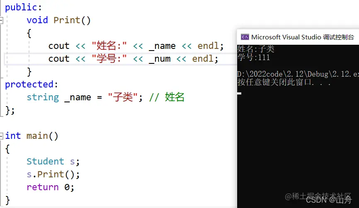Collapse the int main() function block
This screenshot has height=208, width=359.
click(1, 136)
